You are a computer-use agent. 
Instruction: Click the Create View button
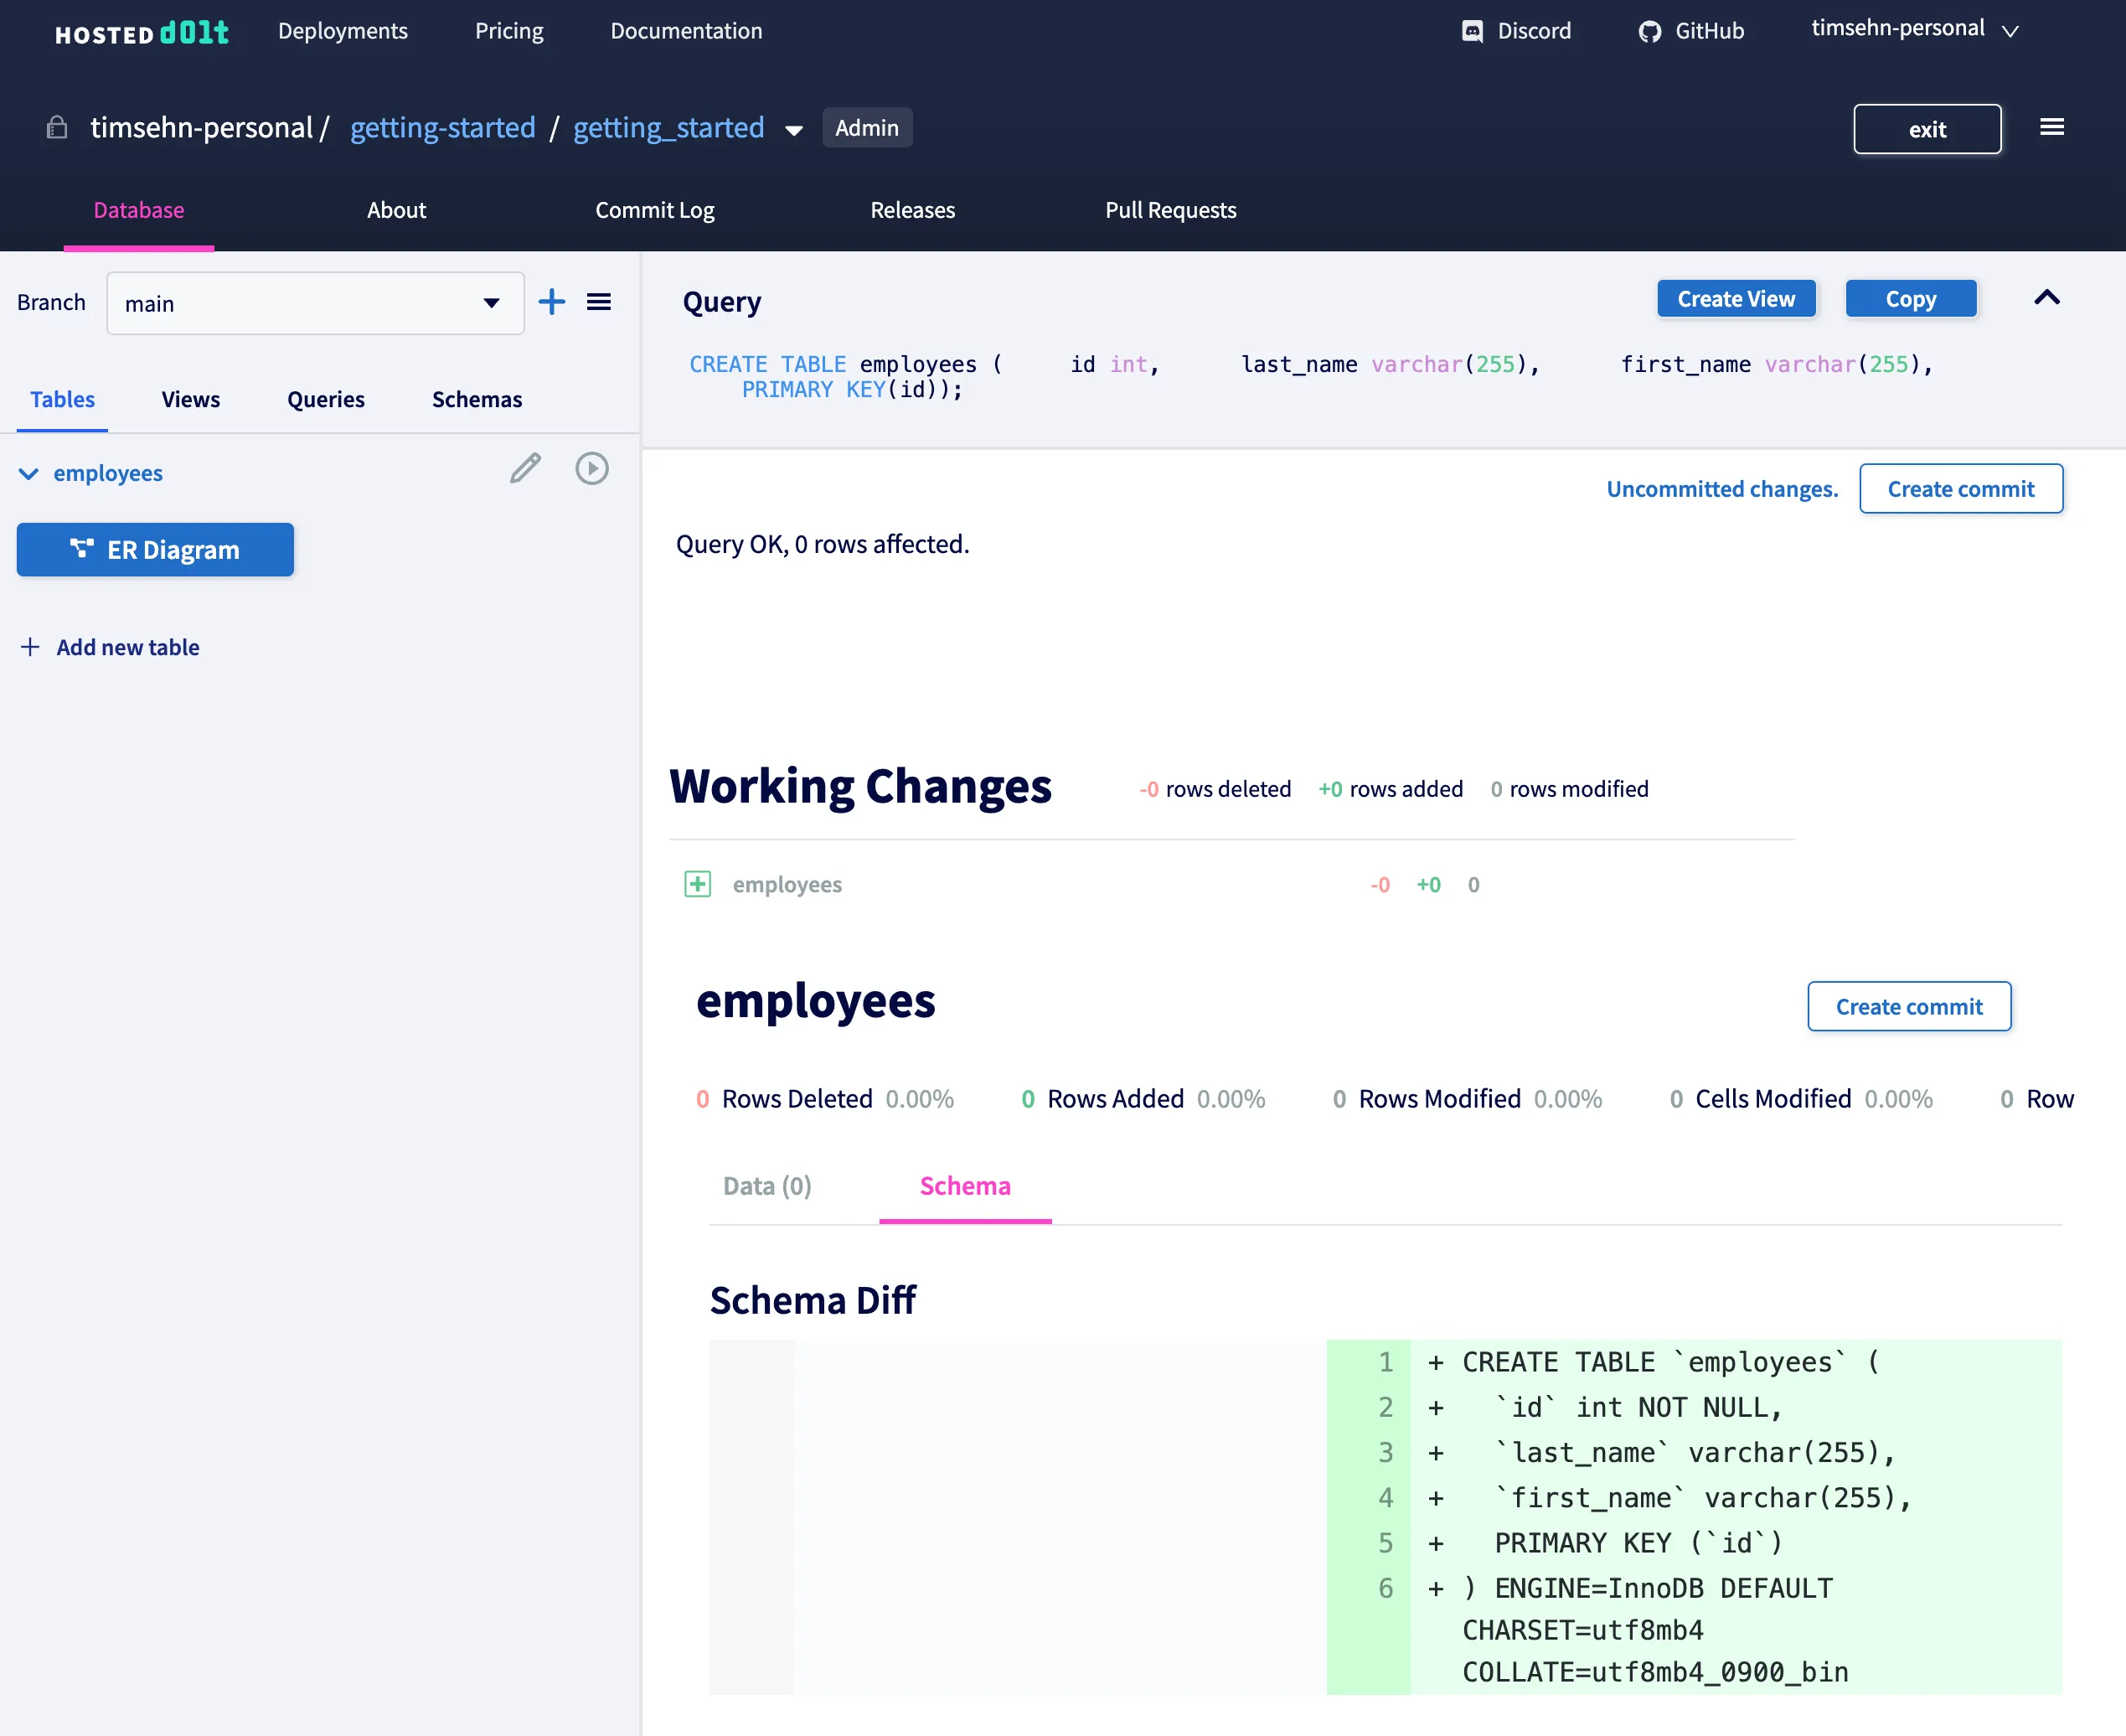pos(1735,299)
